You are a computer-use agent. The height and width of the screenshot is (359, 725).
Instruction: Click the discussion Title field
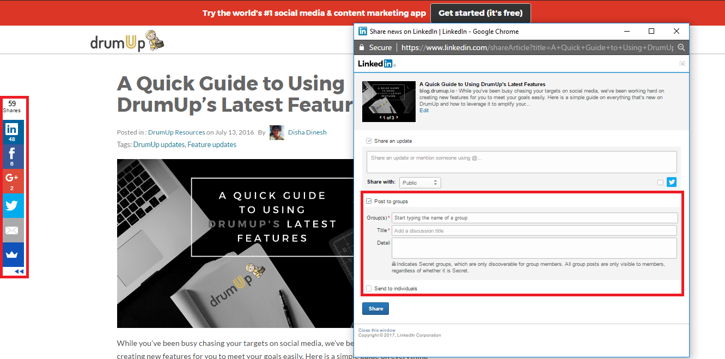tap(534, 231)
